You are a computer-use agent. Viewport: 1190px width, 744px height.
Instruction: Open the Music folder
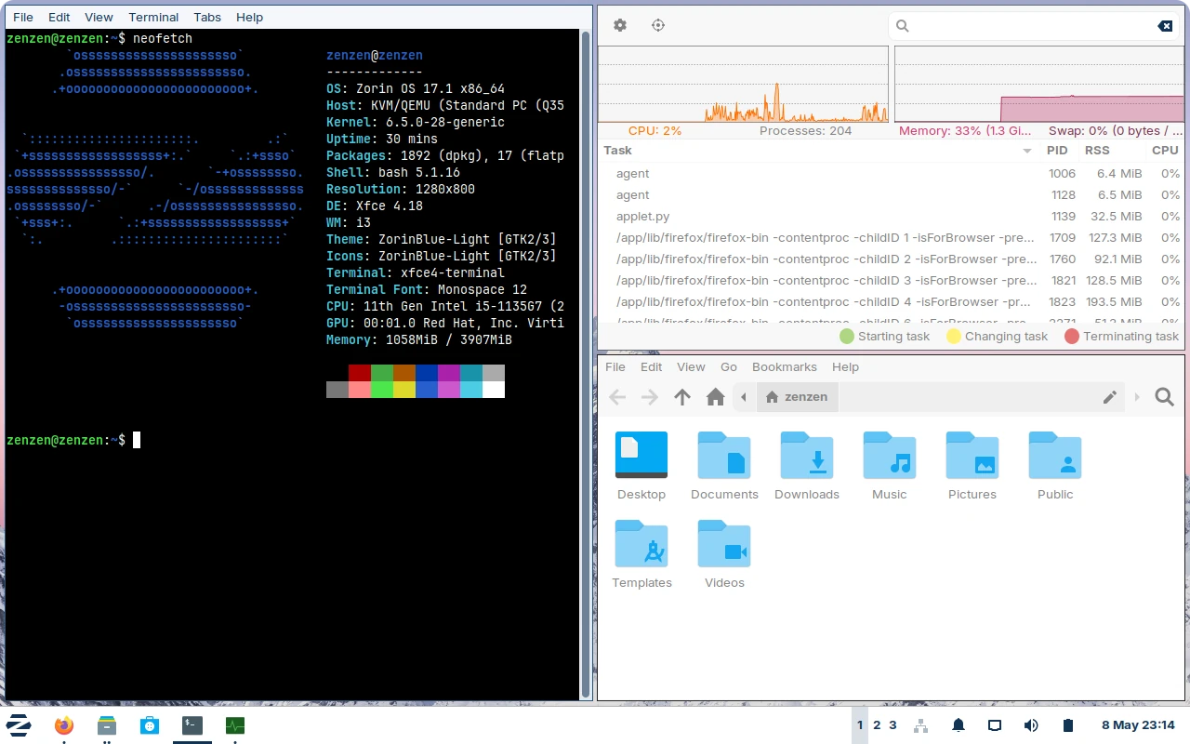click(x=890, y=466)
